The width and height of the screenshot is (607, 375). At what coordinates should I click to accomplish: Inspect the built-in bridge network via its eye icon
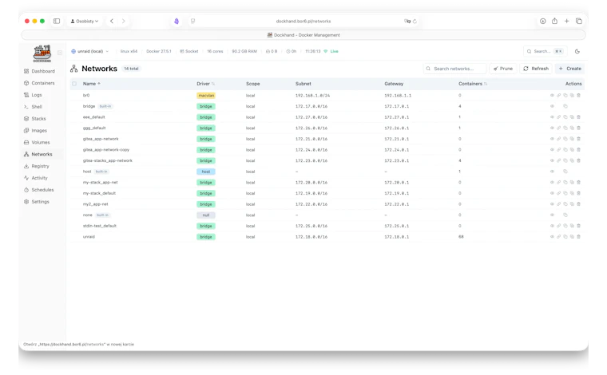[x=552, y=106]
